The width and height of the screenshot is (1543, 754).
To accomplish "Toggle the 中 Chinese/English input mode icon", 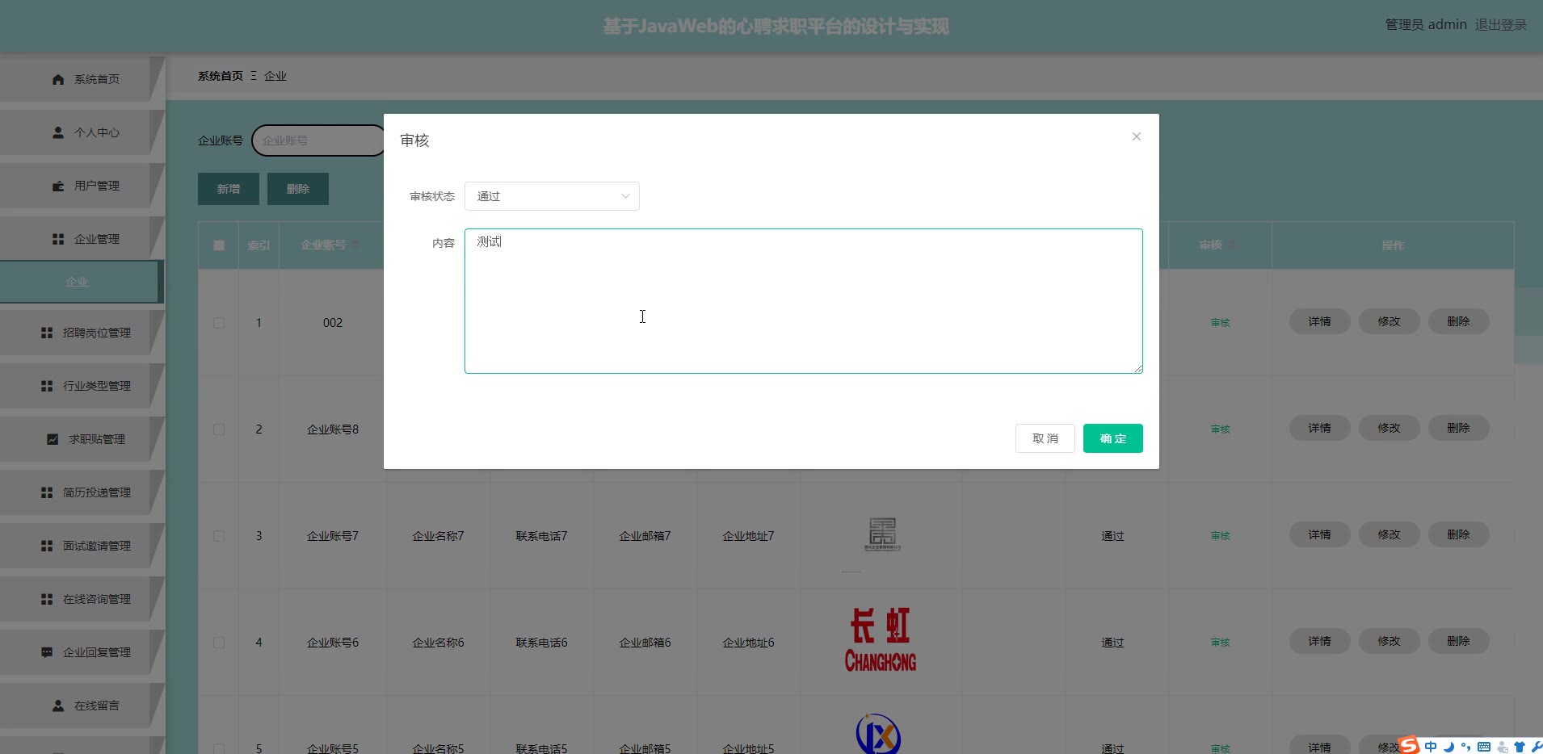I will coord(1431,747).
